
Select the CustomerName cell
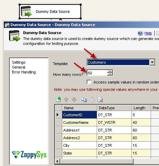point(79,122)
